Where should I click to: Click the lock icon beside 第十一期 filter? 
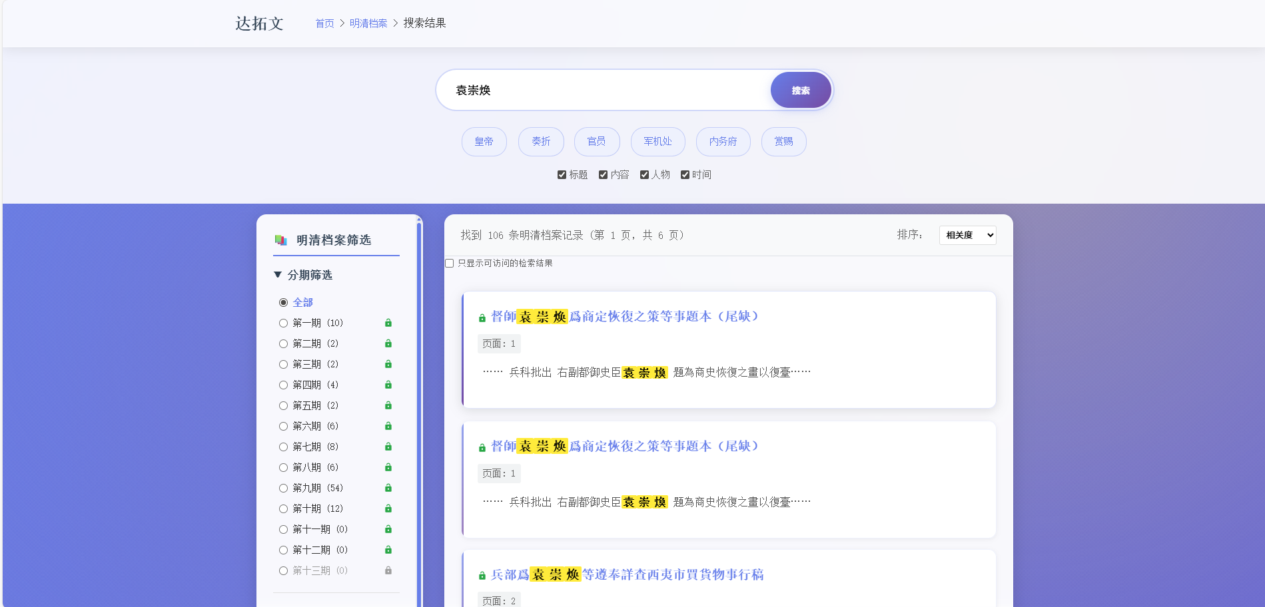pyautogui.click(x=388, y=529)
